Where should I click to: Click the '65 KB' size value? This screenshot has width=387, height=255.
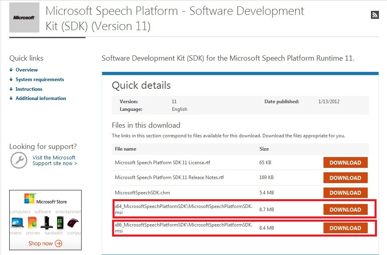[x=265, y=163]
